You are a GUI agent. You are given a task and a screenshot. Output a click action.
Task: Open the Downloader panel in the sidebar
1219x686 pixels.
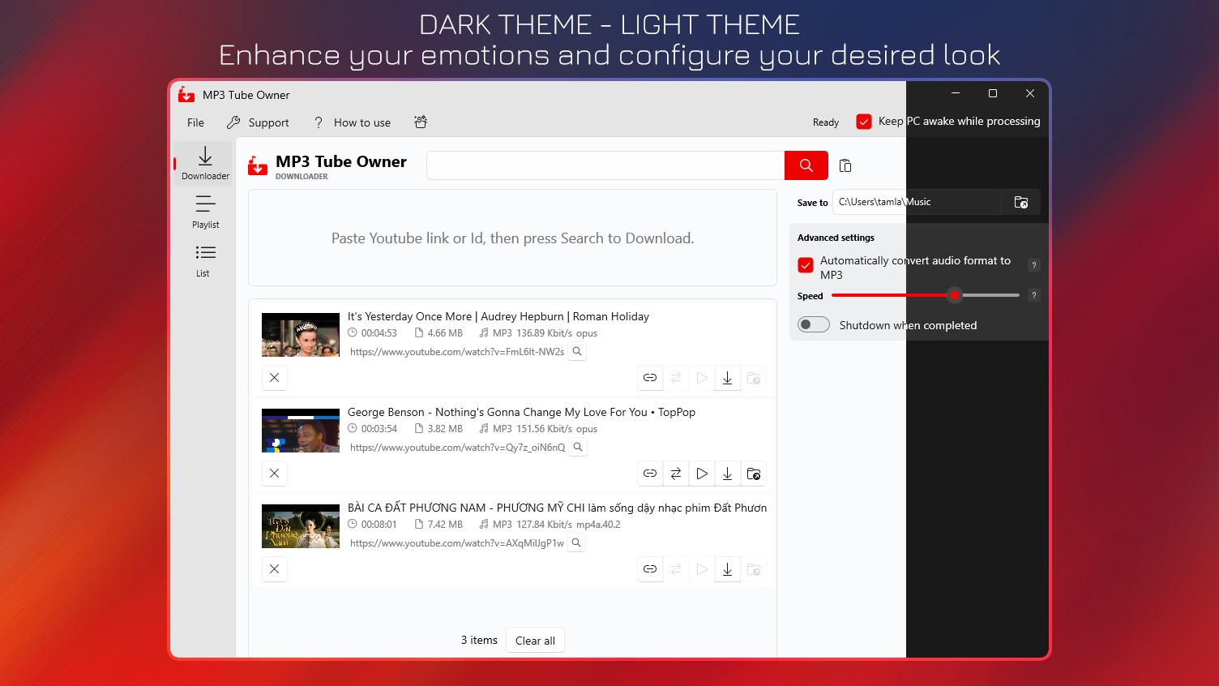tap(203, 162)
